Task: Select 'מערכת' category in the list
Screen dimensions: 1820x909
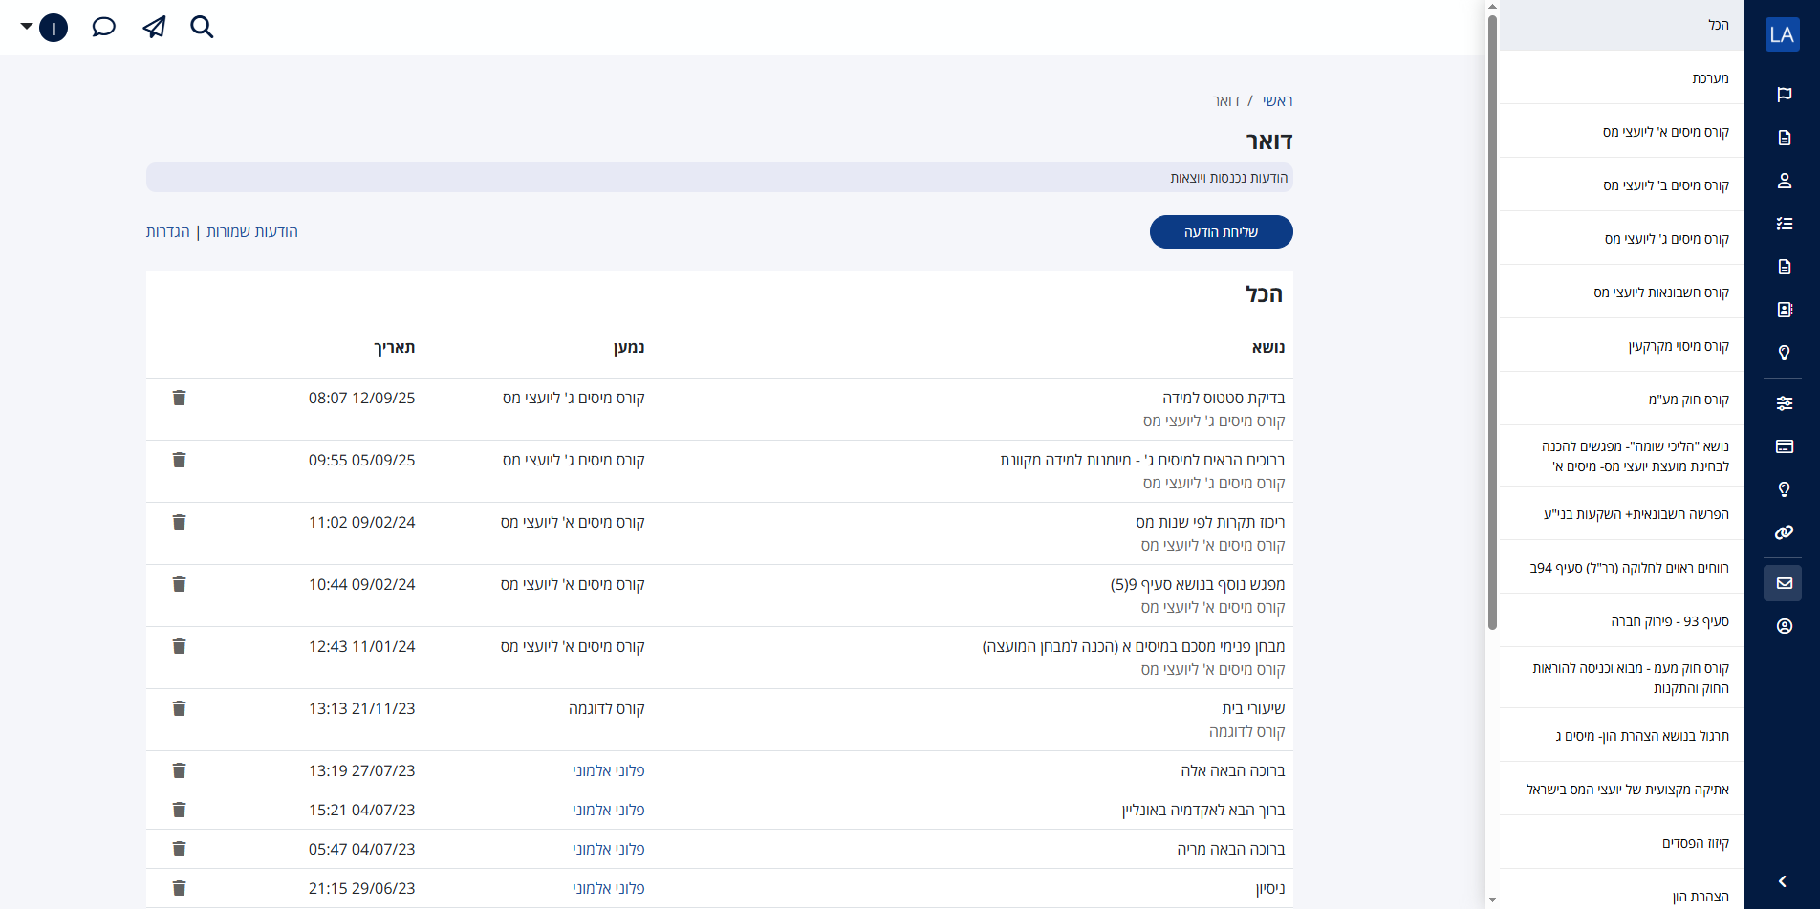Action: (x=1709, y=78)
